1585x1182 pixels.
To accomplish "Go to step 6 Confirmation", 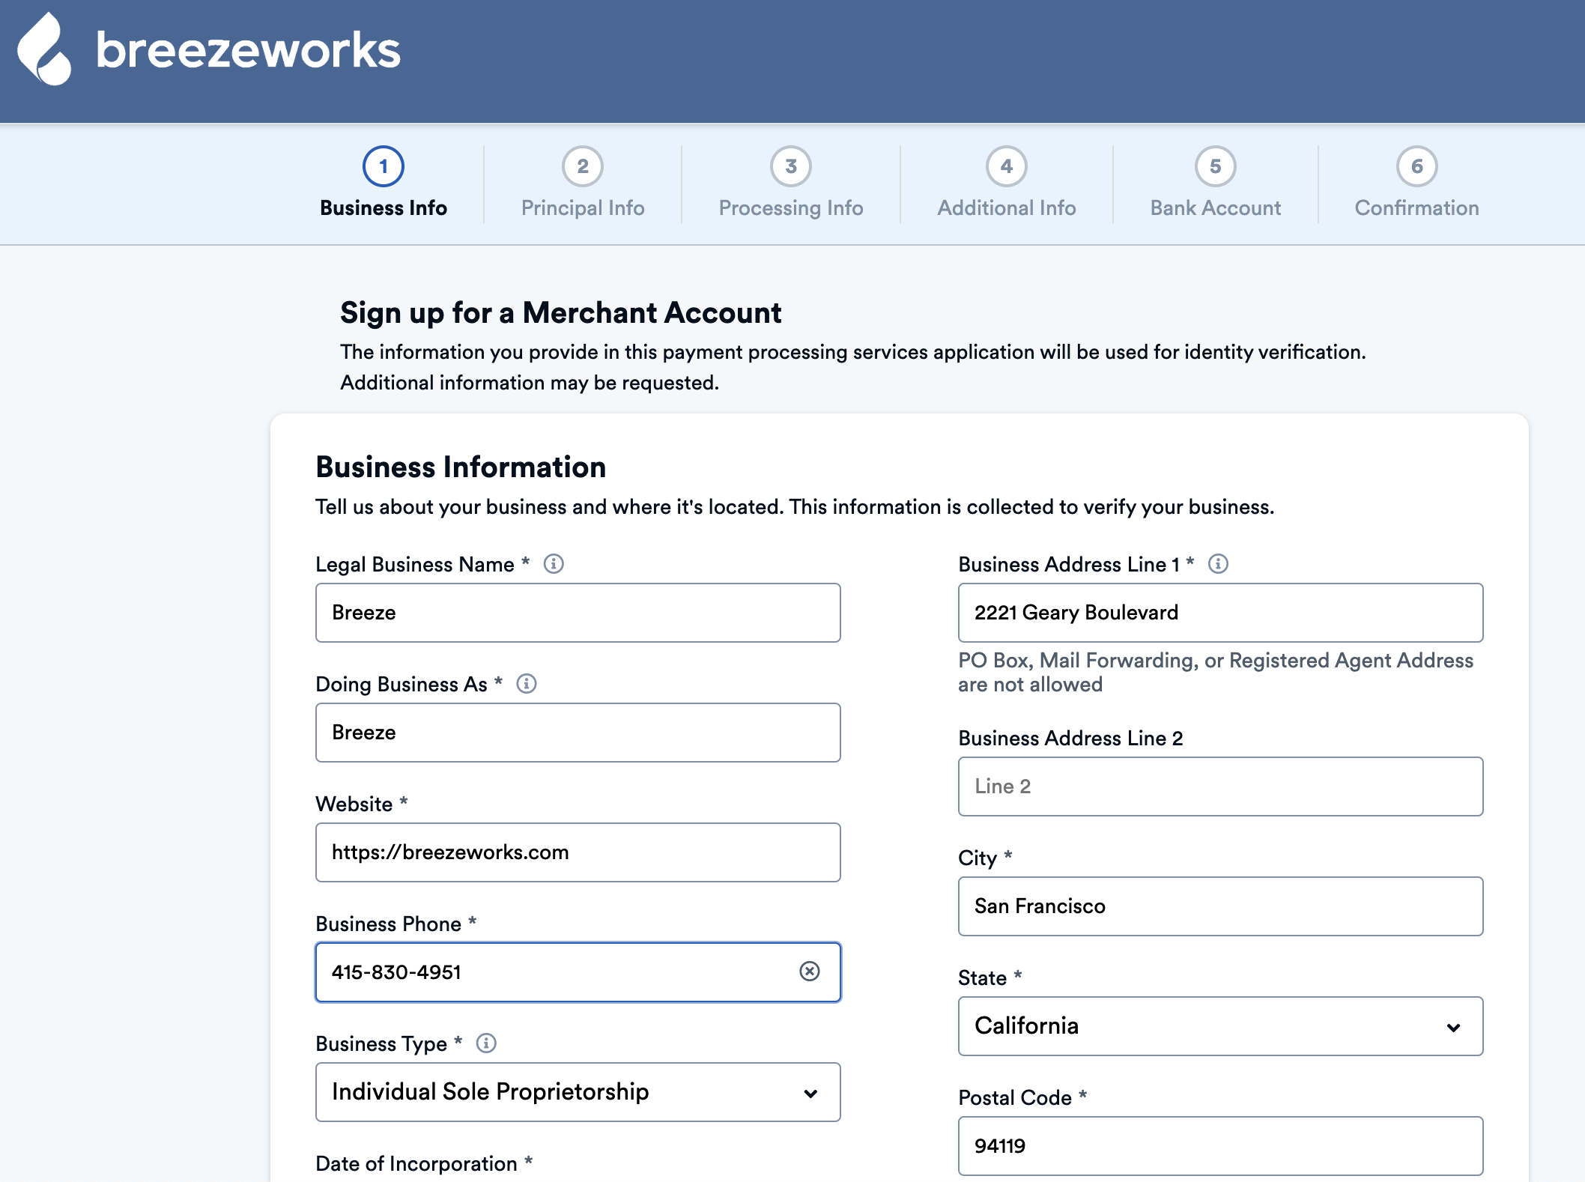I will tap(1417, 184).
